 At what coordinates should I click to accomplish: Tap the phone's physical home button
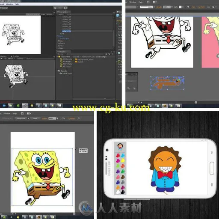tap(212, 168)
